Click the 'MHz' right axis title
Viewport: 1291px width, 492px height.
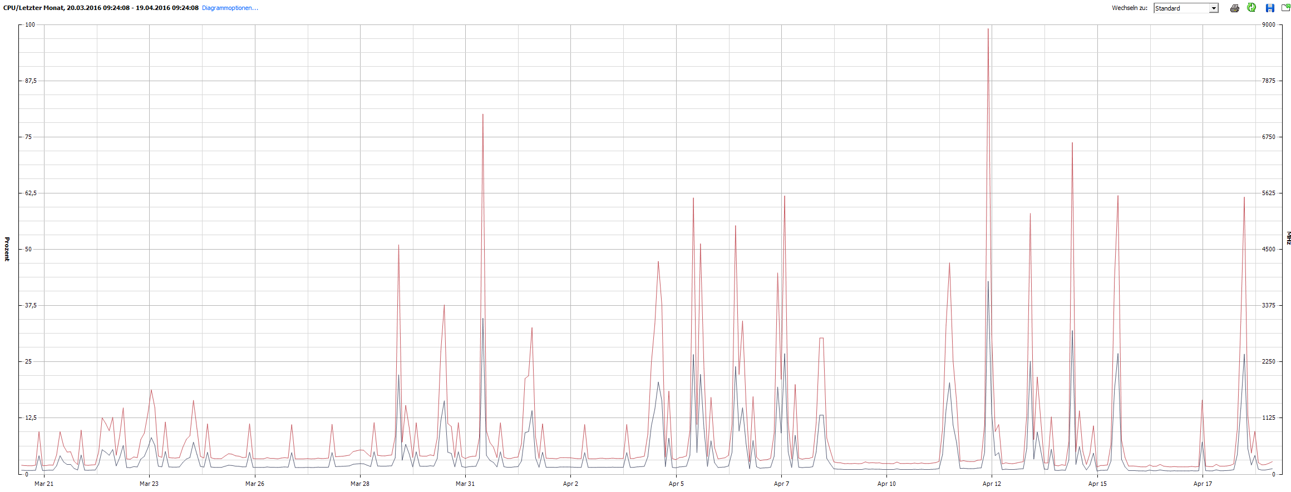click(x=1288, y=238)
